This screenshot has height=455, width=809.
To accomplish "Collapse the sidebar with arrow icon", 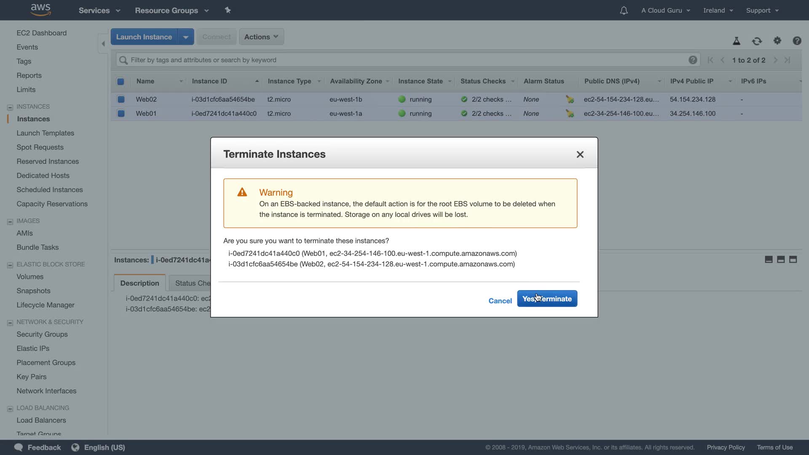I will [x=103, y=43].
